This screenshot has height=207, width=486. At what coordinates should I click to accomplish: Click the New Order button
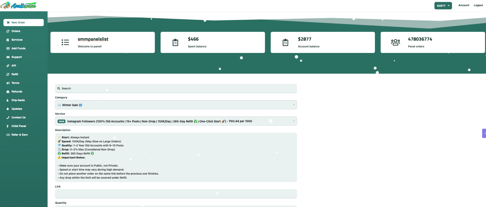24,23
